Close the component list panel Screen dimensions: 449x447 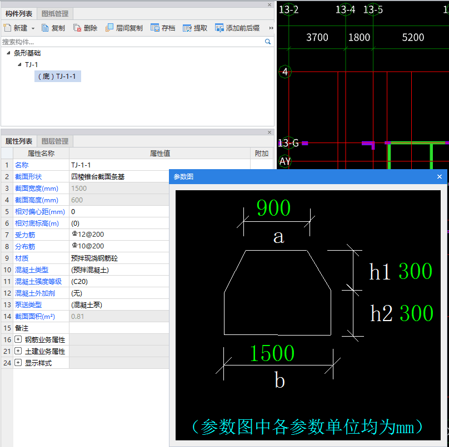[x=270, y=4]
